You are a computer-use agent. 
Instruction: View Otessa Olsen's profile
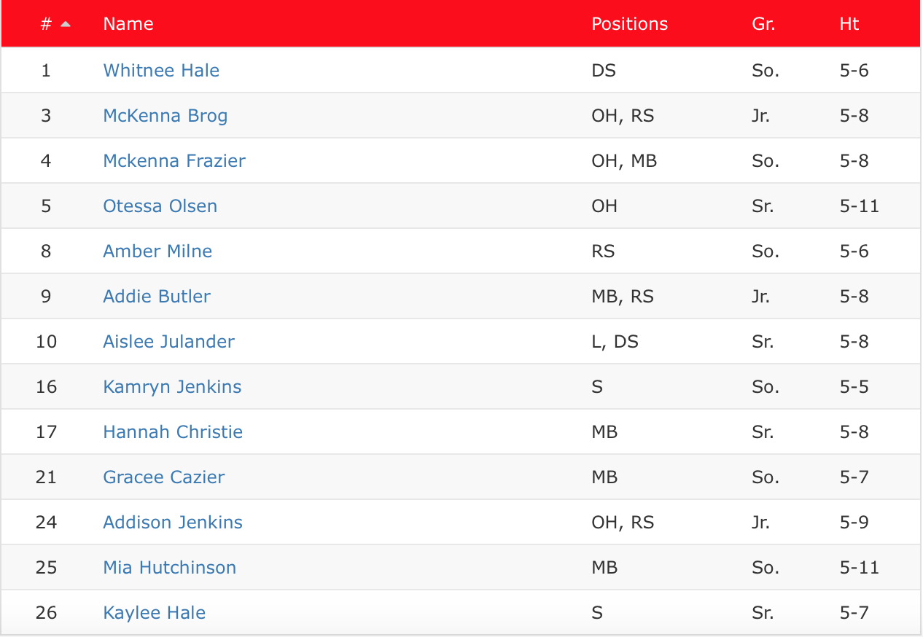(x=160, y=206)
